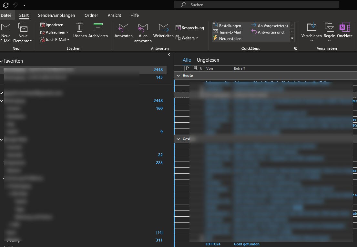This screenshot has width=357, height=247.
Task: Sort by attachment paperclip column
Action: coord(201,68)
